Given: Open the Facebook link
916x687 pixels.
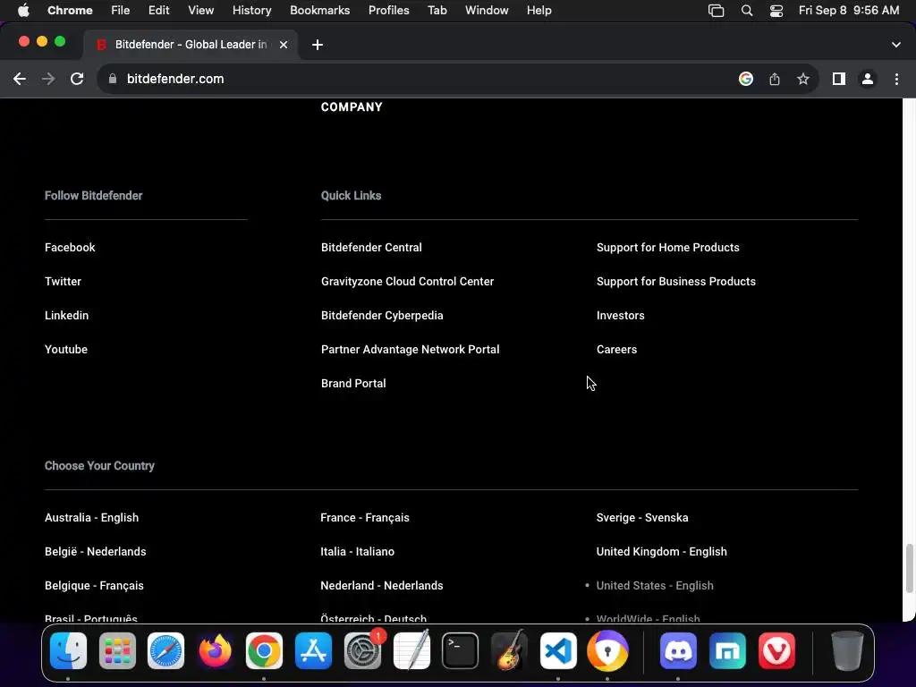Looking at the screenshot, I should (70, 248).
